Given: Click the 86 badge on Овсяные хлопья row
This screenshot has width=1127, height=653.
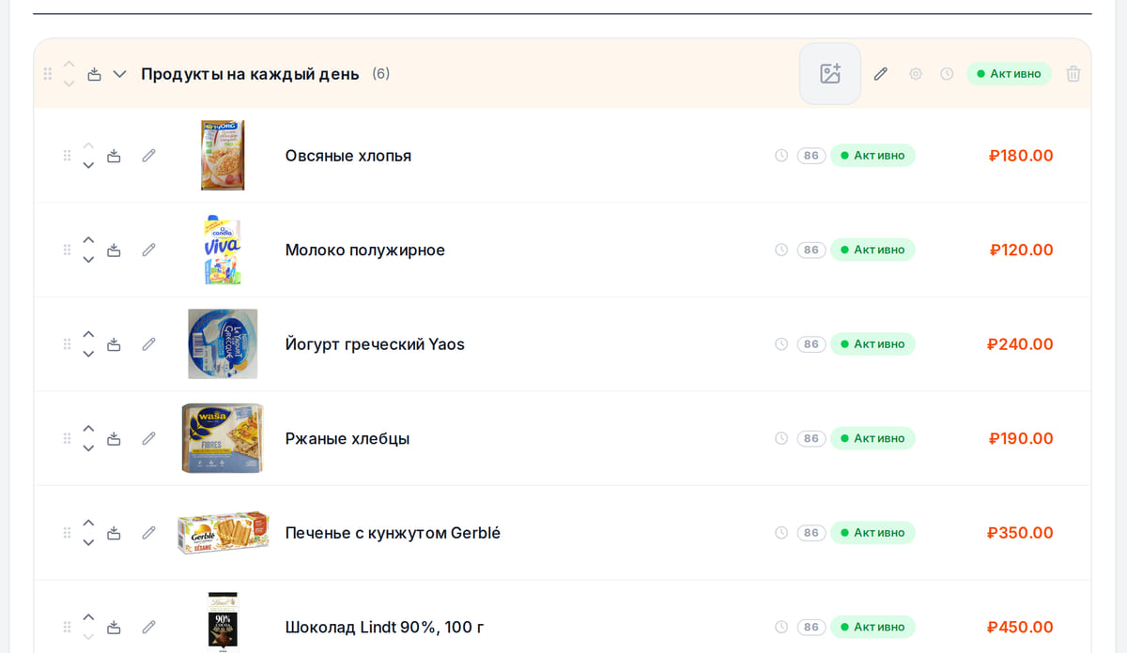Looking at the screenshot, I should (811, 156).
